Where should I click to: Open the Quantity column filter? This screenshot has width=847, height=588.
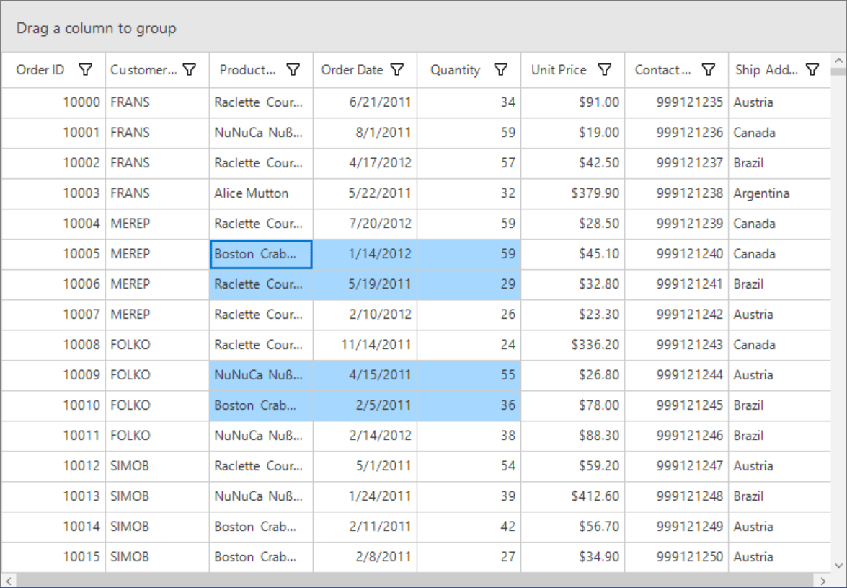500,70
